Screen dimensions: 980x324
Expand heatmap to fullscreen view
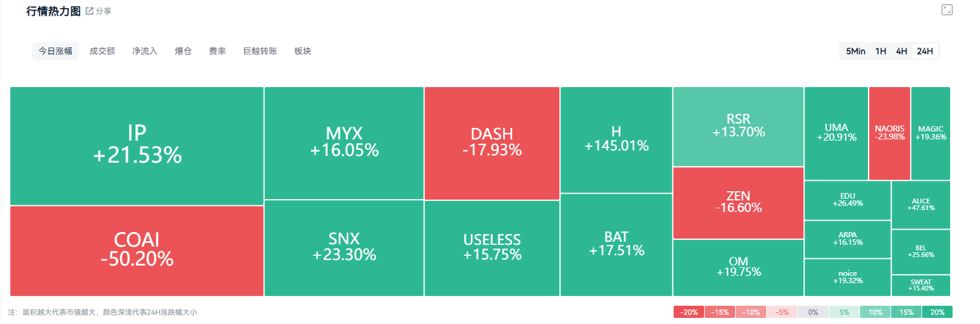coord(947,10)
